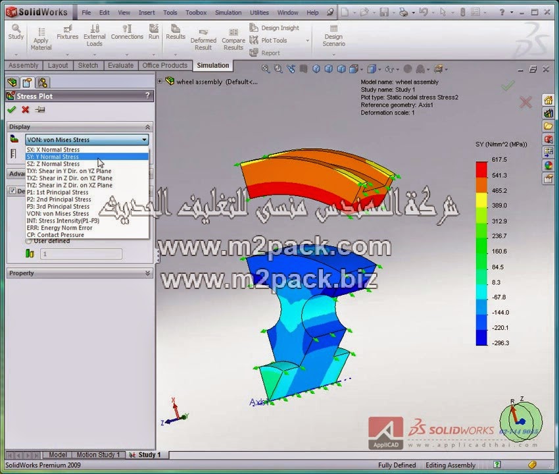Choose P1: 1st Principal Stress

point(87,192)
